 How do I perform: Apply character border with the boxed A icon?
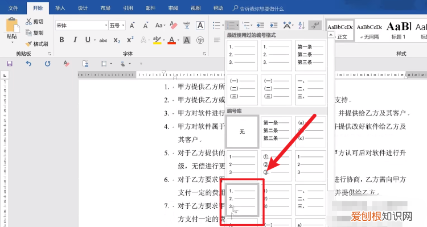point(200,25)
